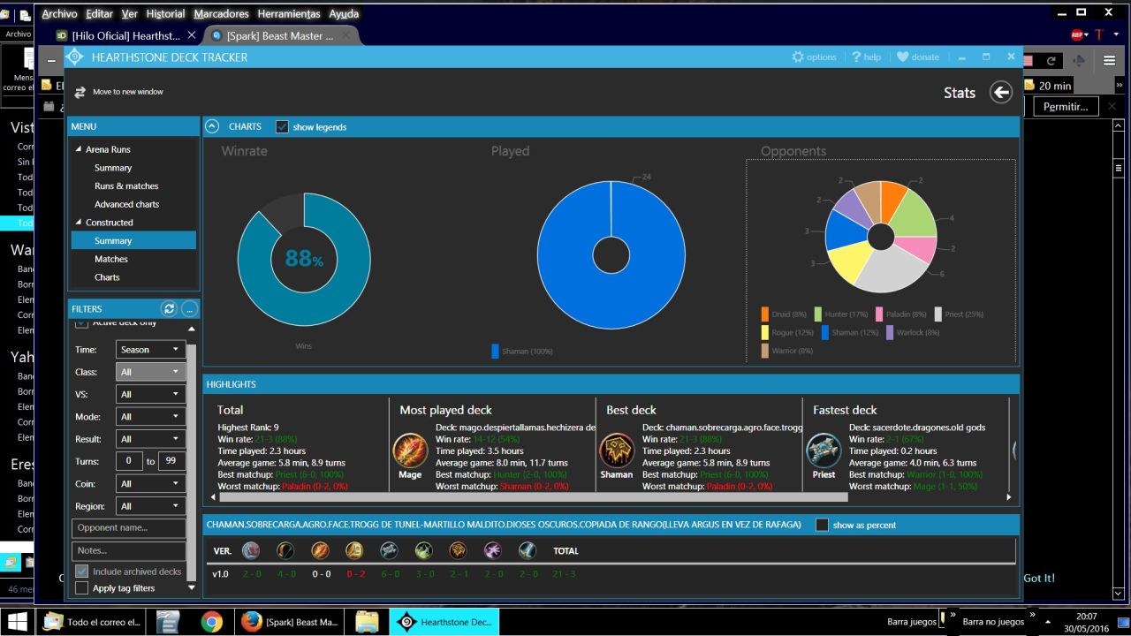Image resolution: width=1131 pixels, height=636 pixels.
Task: Open the options gear in title bar
Action: (798, 57)
